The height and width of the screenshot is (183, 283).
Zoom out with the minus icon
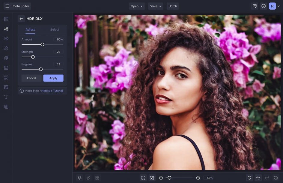(x=161, y=178)
